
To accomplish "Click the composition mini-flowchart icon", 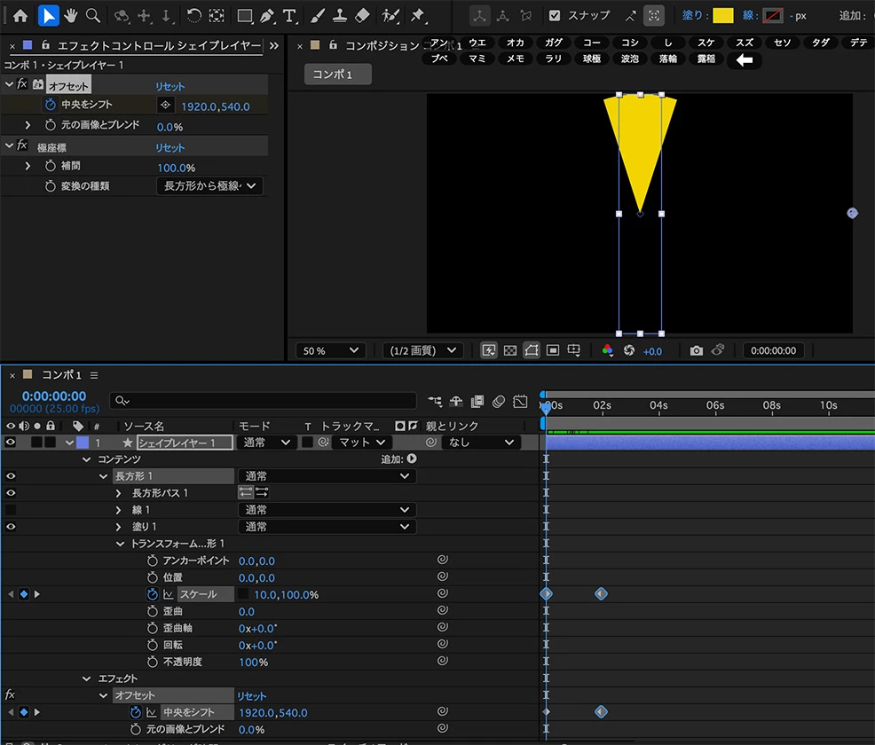I will click(x=435, y=401).
